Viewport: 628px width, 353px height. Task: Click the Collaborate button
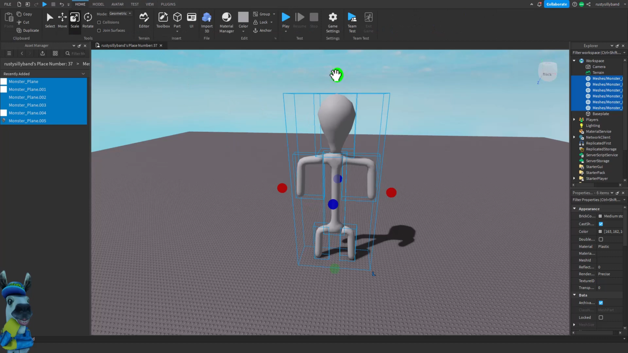557,4
